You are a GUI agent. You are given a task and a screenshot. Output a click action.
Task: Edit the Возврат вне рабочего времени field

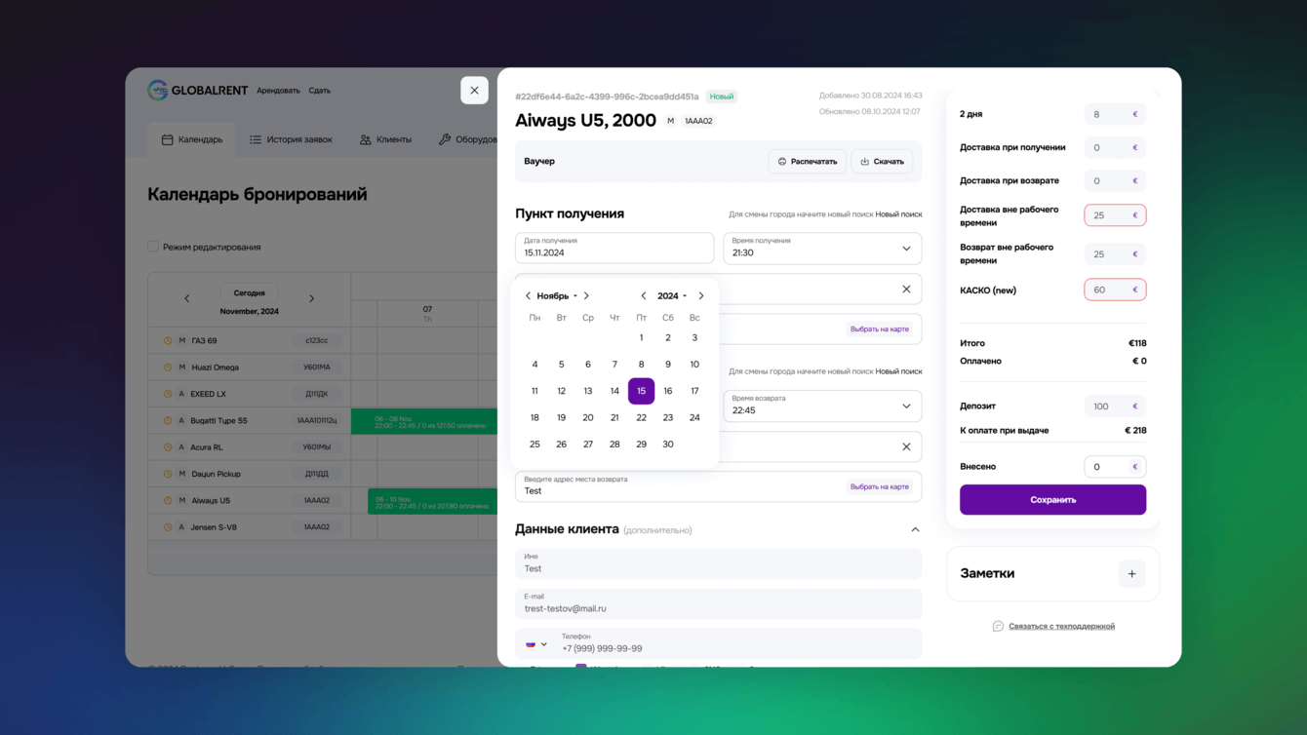(1115, 254)
